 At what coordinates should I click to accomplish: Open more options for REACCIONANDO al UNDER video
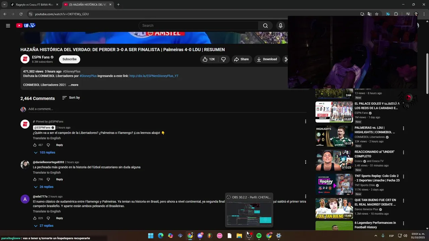(x=404, y=153)
